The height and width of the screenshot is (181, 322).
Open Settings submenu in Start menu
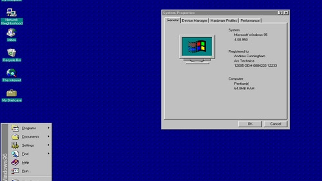pos(30,145)
